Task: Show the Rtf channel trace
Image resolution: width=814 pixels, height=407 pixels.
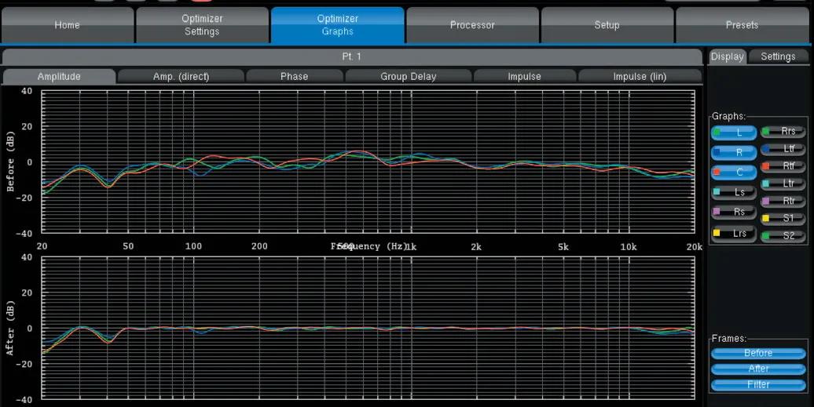Action: (x=783, y=165)
